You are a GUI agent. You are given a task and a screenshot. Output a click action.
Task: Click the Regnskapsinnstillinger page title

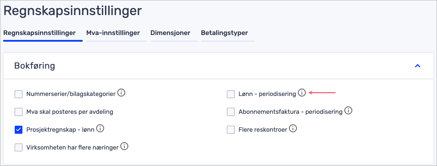[x=72, y=11]
